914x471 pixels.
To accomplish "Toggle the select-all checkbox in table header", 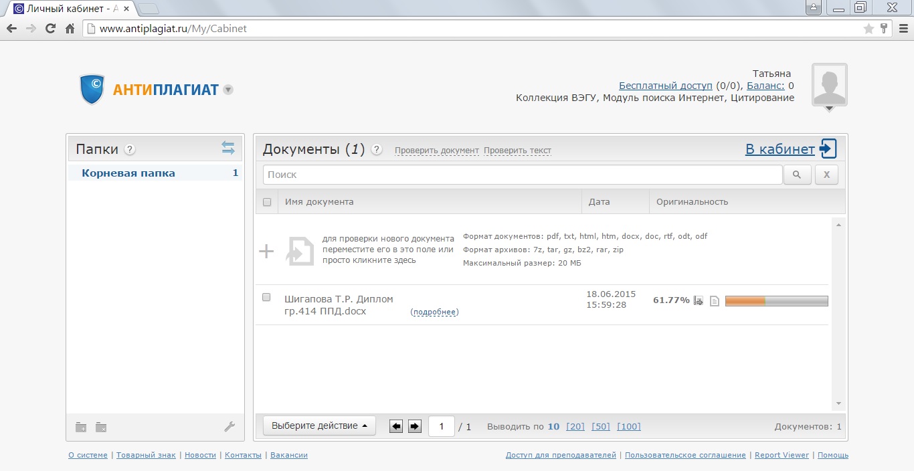I will 267,202.
